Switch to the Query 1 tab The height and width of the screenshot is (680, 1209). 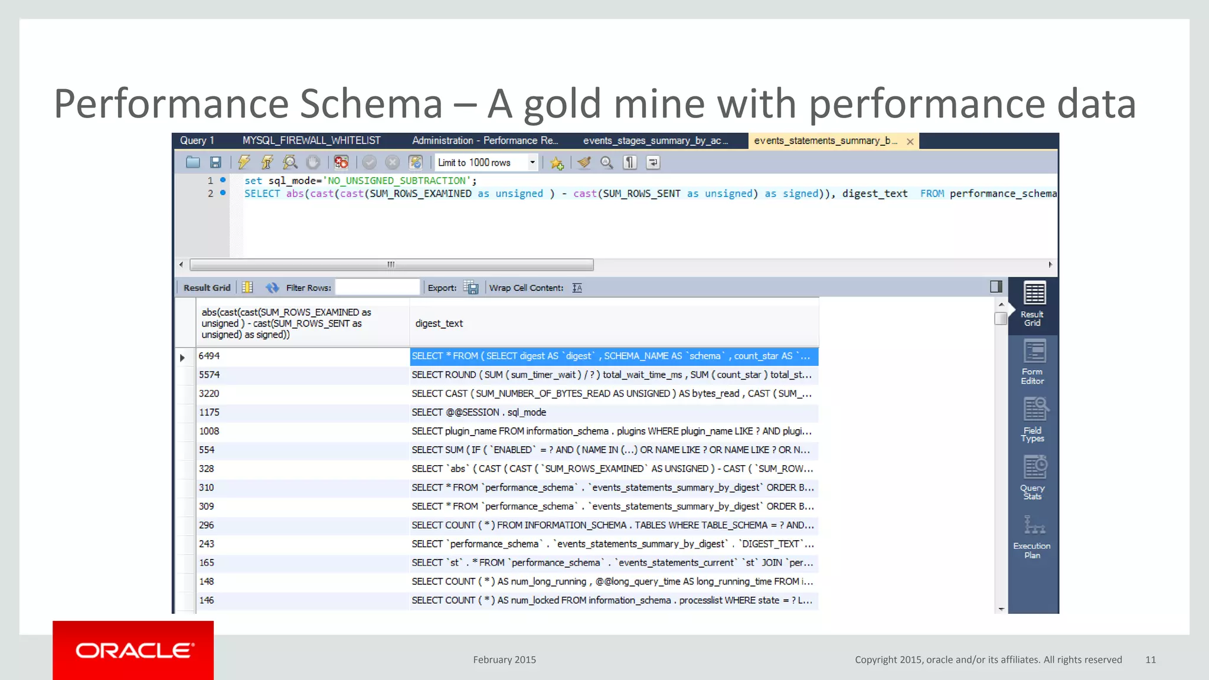197,140
